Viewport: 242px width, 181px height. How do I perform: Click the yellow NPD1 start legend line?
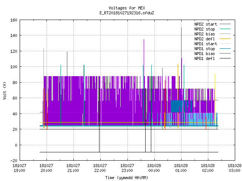click(x=225, y=44)
